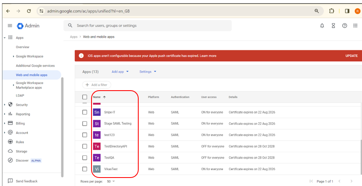This screenshot has width=362, height=186.
Task: Click Add a filter chip
Action: pyautogui.click(x=96, y=85)
